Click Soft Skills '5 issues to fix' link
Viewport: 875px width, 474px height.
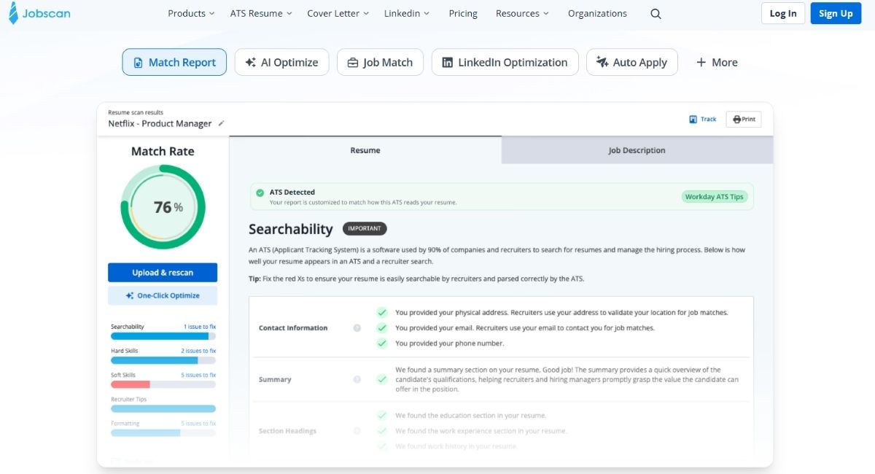[x=198, y=375]
